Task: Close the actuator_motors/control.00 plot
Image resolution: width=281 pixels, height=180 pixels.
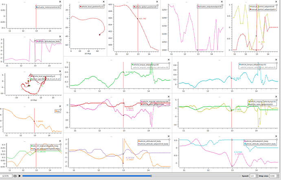Action: point(61,2)
